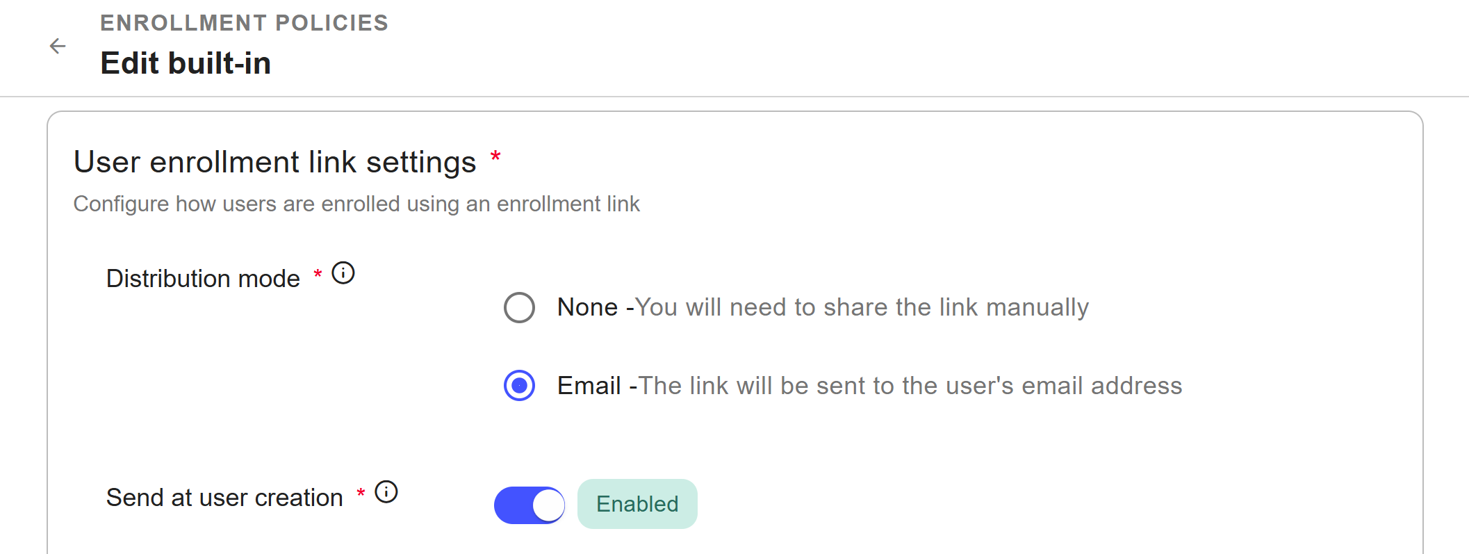Open the Send at user creation info icon
The width and height of the screenshot is (1469, 554).
[x=386, y=492]
